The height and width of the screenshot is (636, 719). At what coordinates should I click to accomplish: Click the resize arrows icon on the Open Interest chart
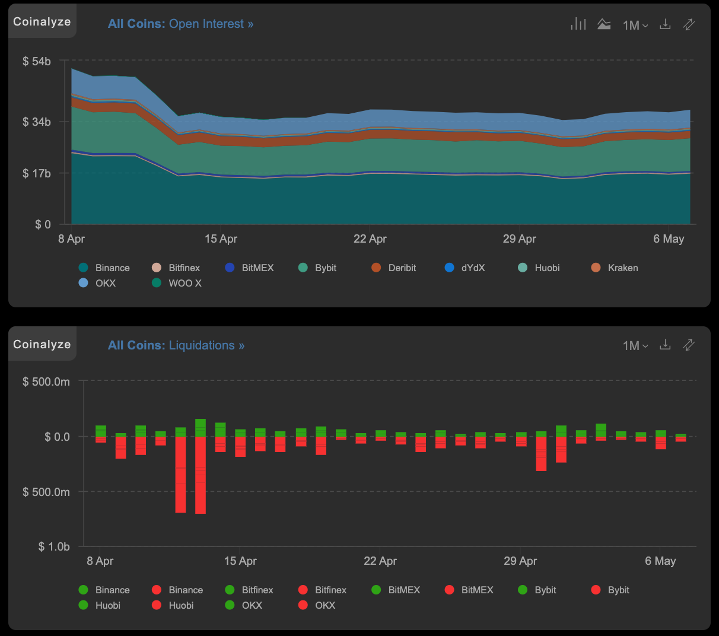coord(689,24)
